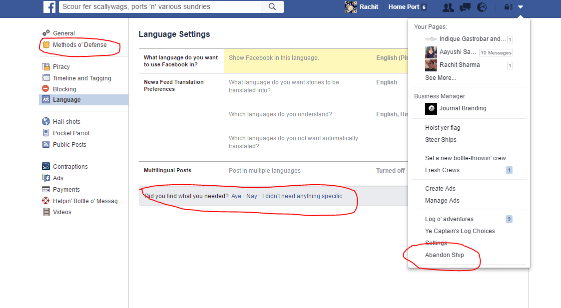Answer Aye to feedback question

click(236, 196)
